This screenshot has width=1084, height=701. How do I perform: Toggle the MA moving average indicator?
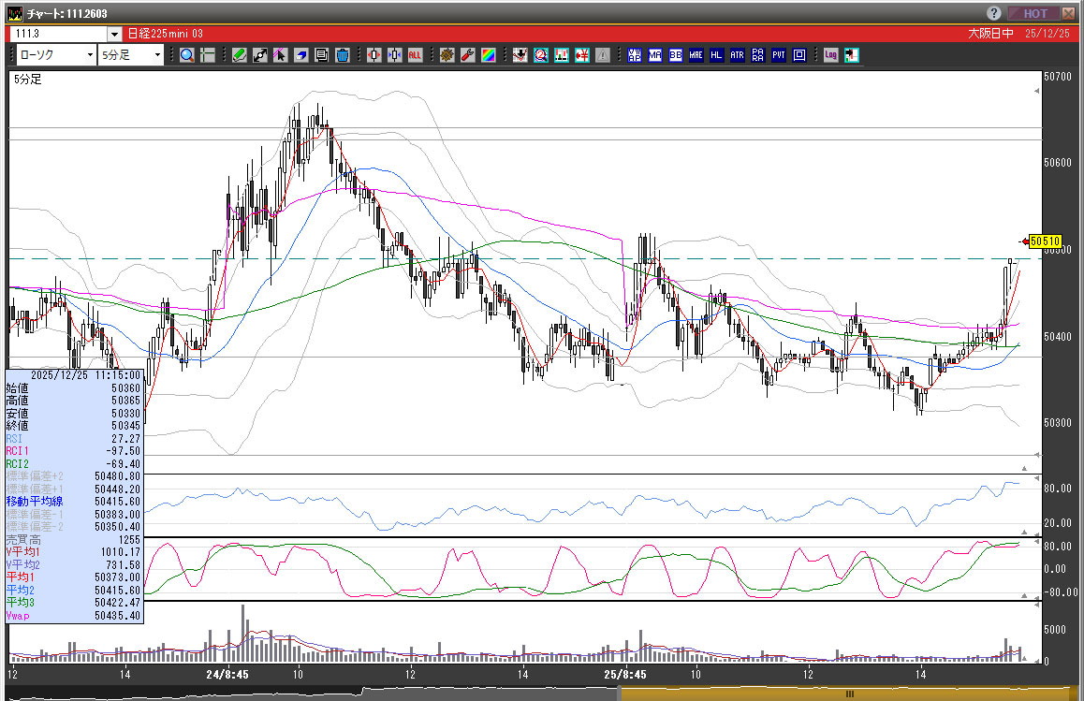pyautogui.click(x=655, y=55)
